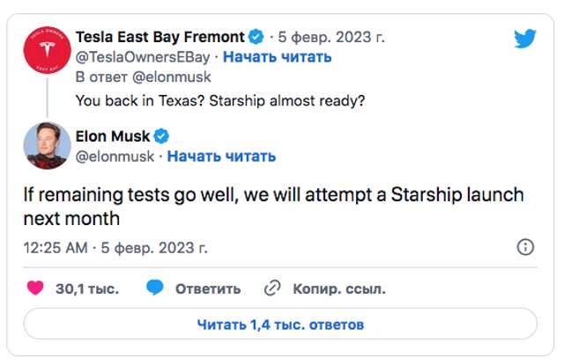Open the tweet info circle icon
The image size is (564, 364).
(525, 246)
